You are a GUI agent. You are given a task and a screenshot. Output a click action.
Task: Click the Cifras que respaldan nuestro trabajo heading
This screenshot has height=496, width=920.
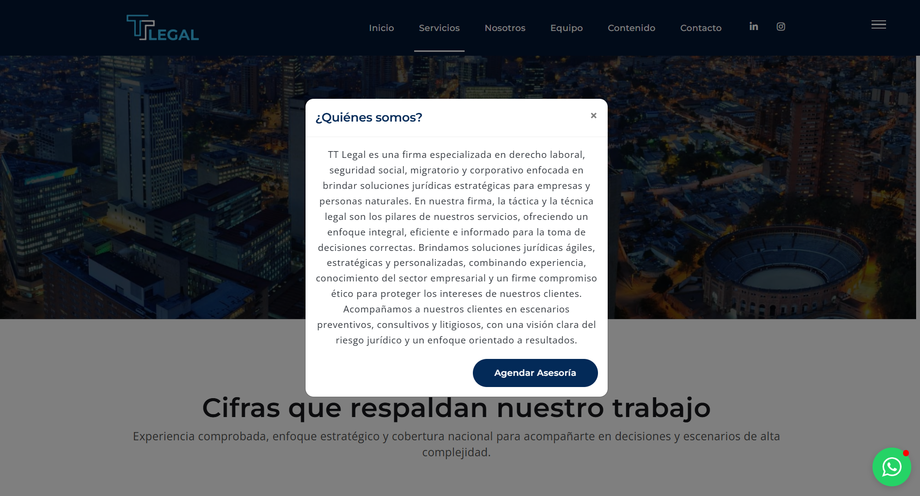[x=456, y=408]
